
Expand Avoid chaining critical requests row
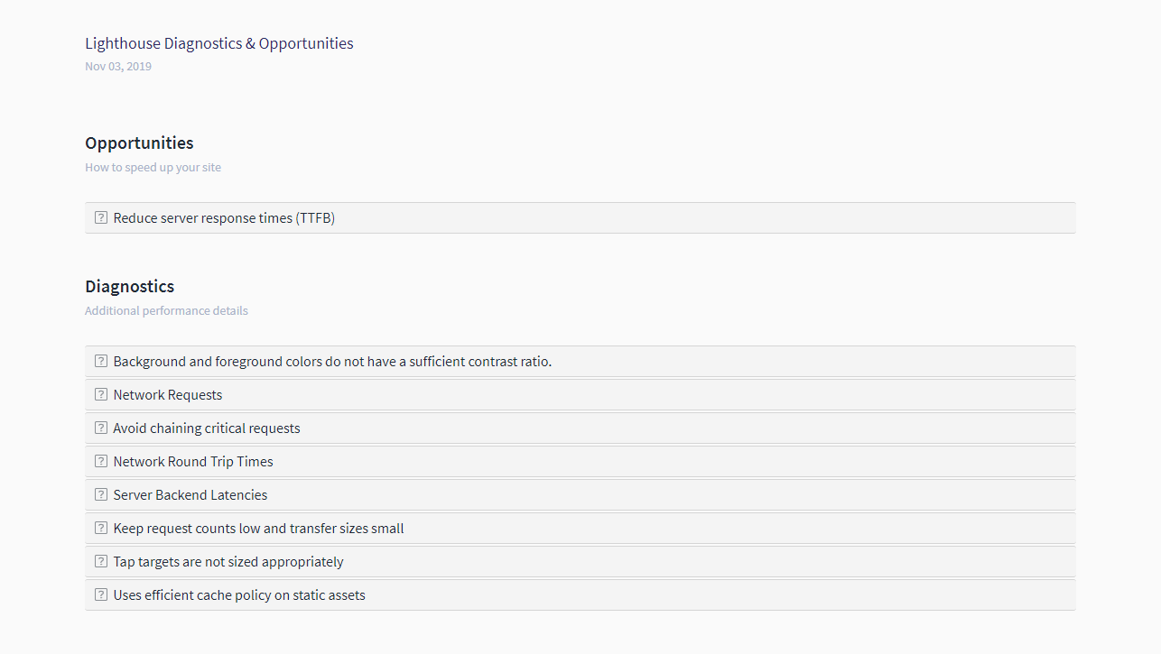tap(580, 428)
